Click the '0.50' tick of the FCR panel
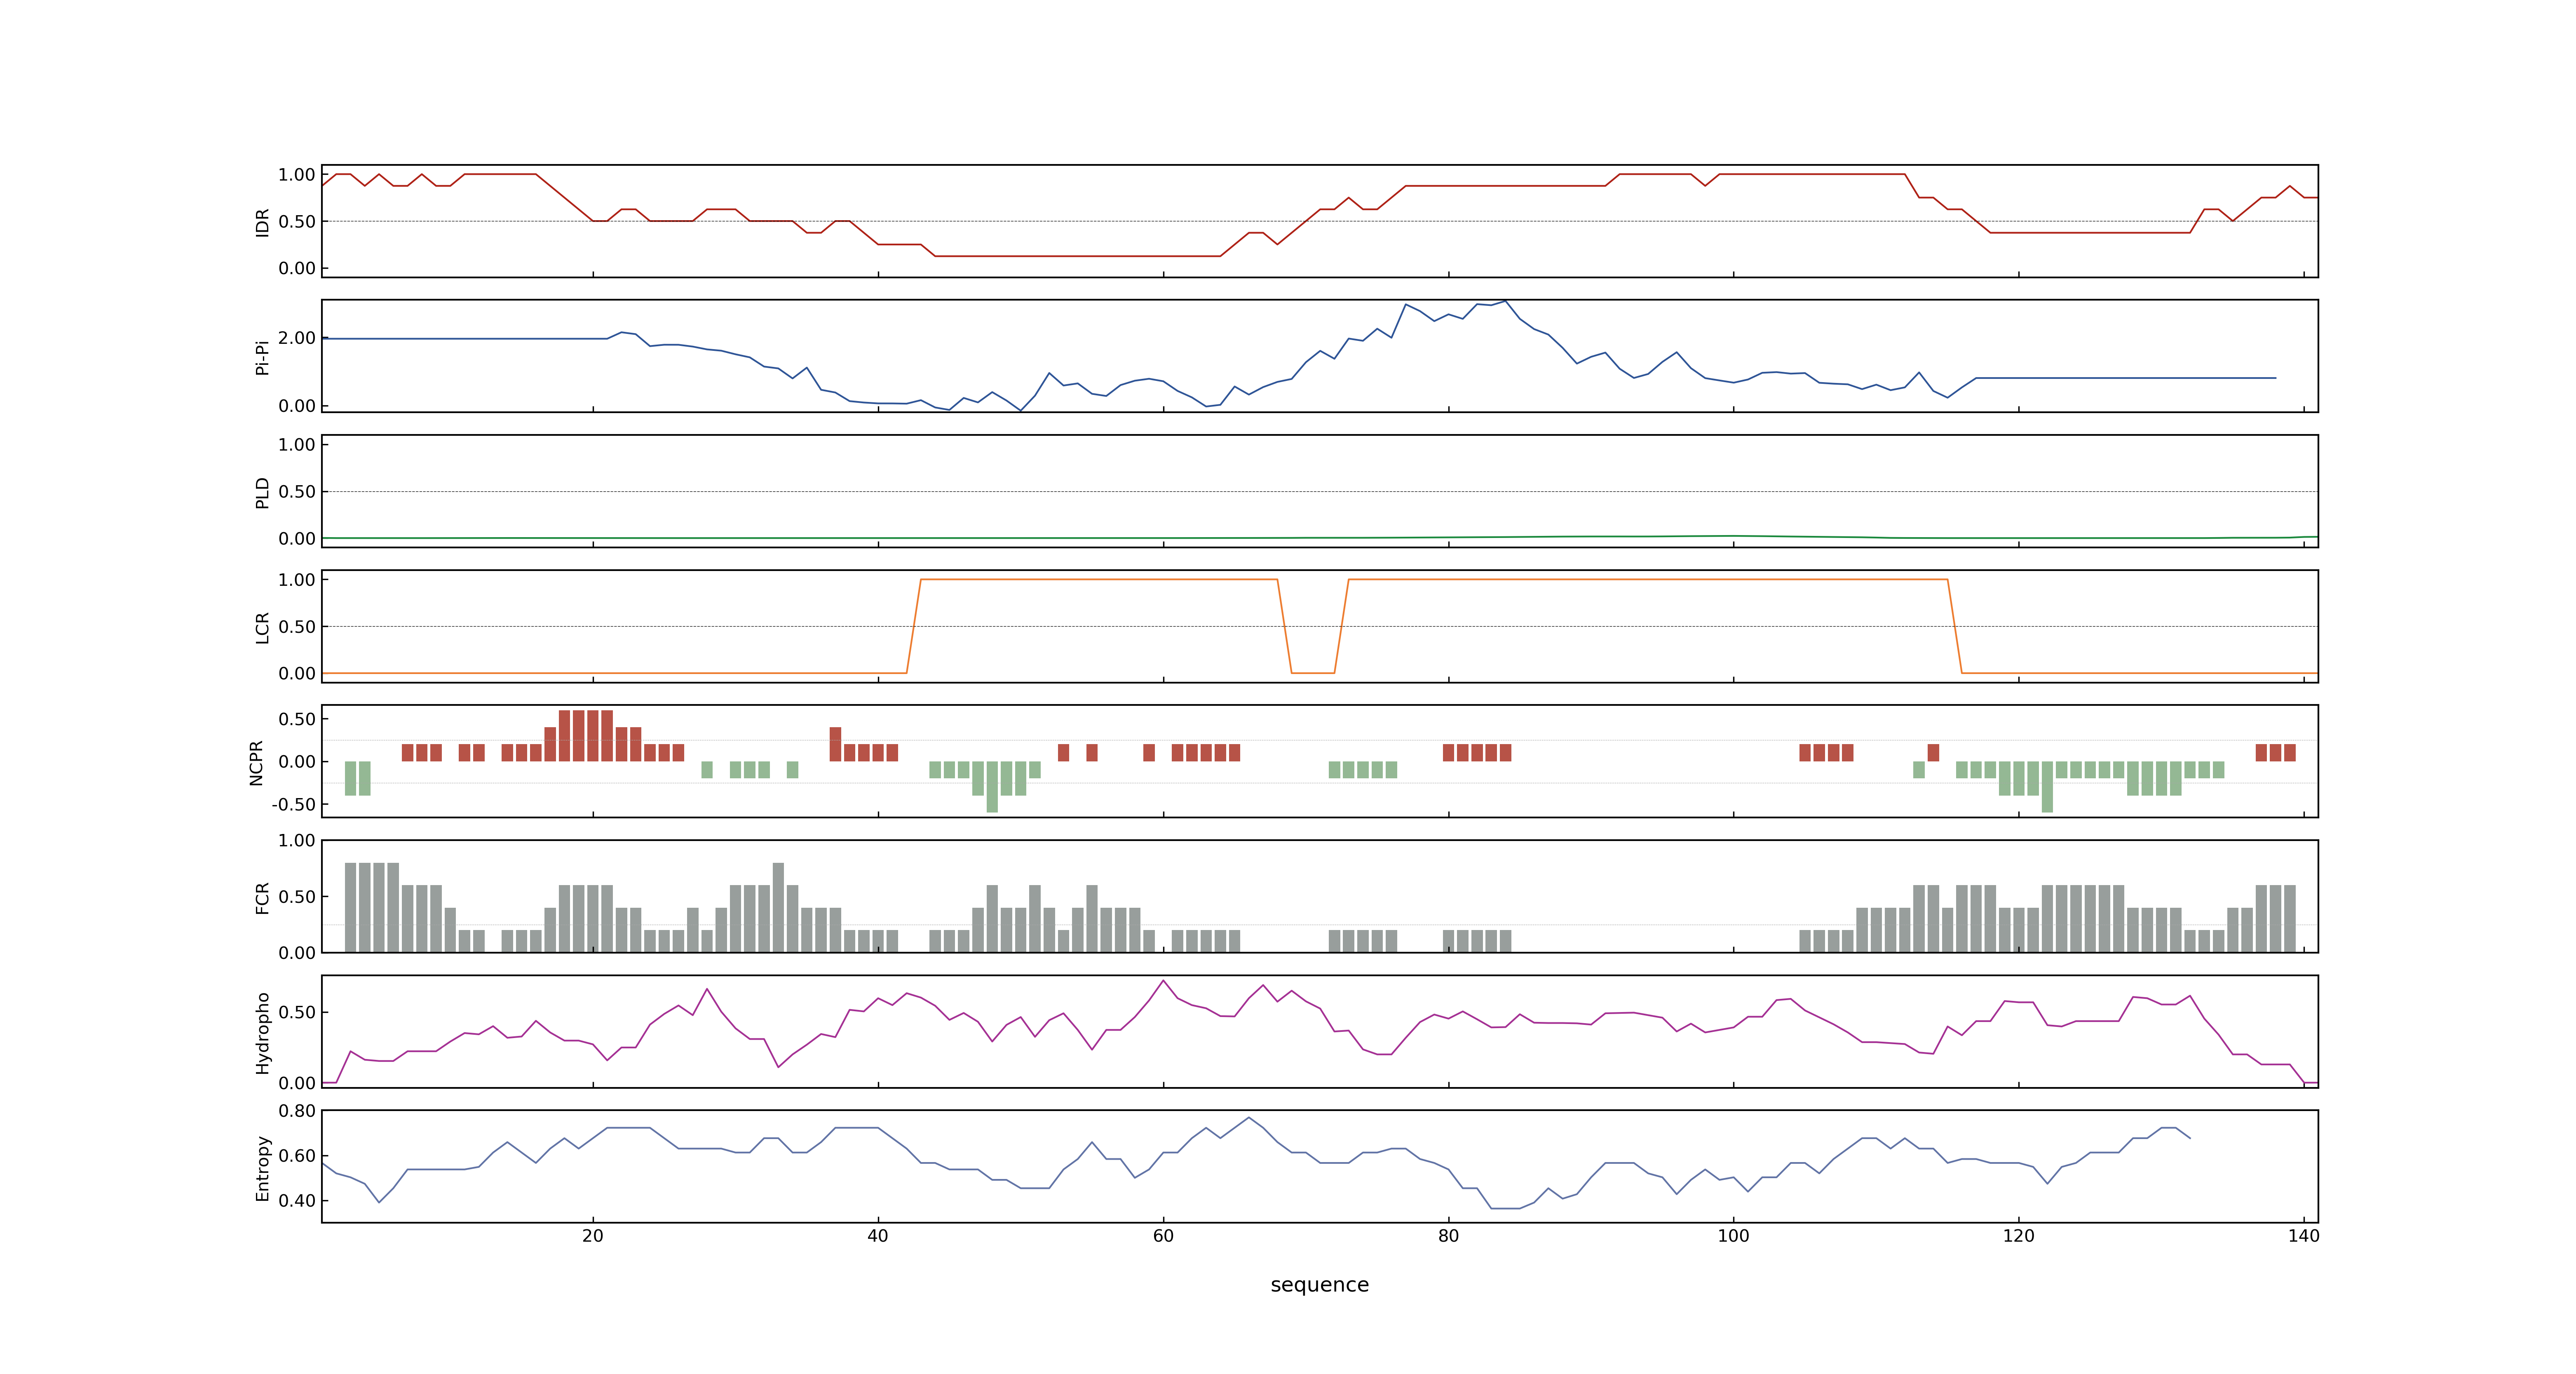Viewport: 2576px width, 1374px height. [x=297, y=897]
